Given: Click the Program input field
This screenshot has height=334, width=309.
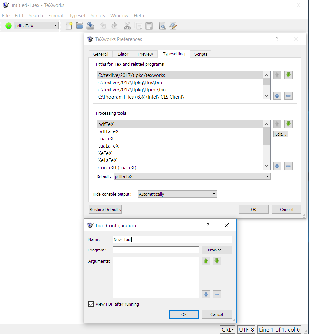Looking at the screenshot, I should tap(156, 250).
